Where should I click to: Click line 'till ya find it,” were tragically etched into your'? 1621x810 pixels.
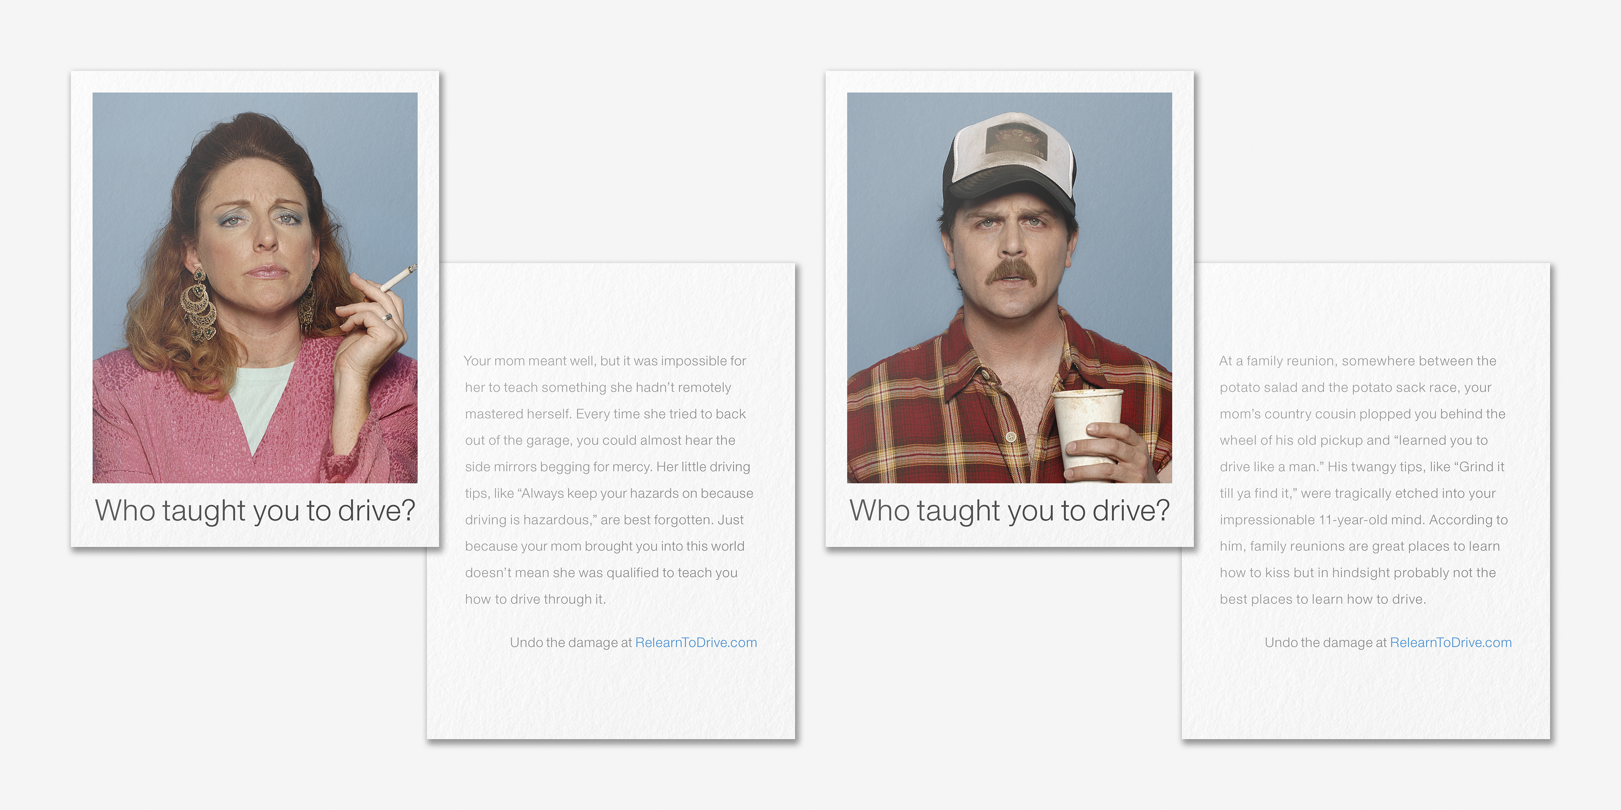[1357, 494]
